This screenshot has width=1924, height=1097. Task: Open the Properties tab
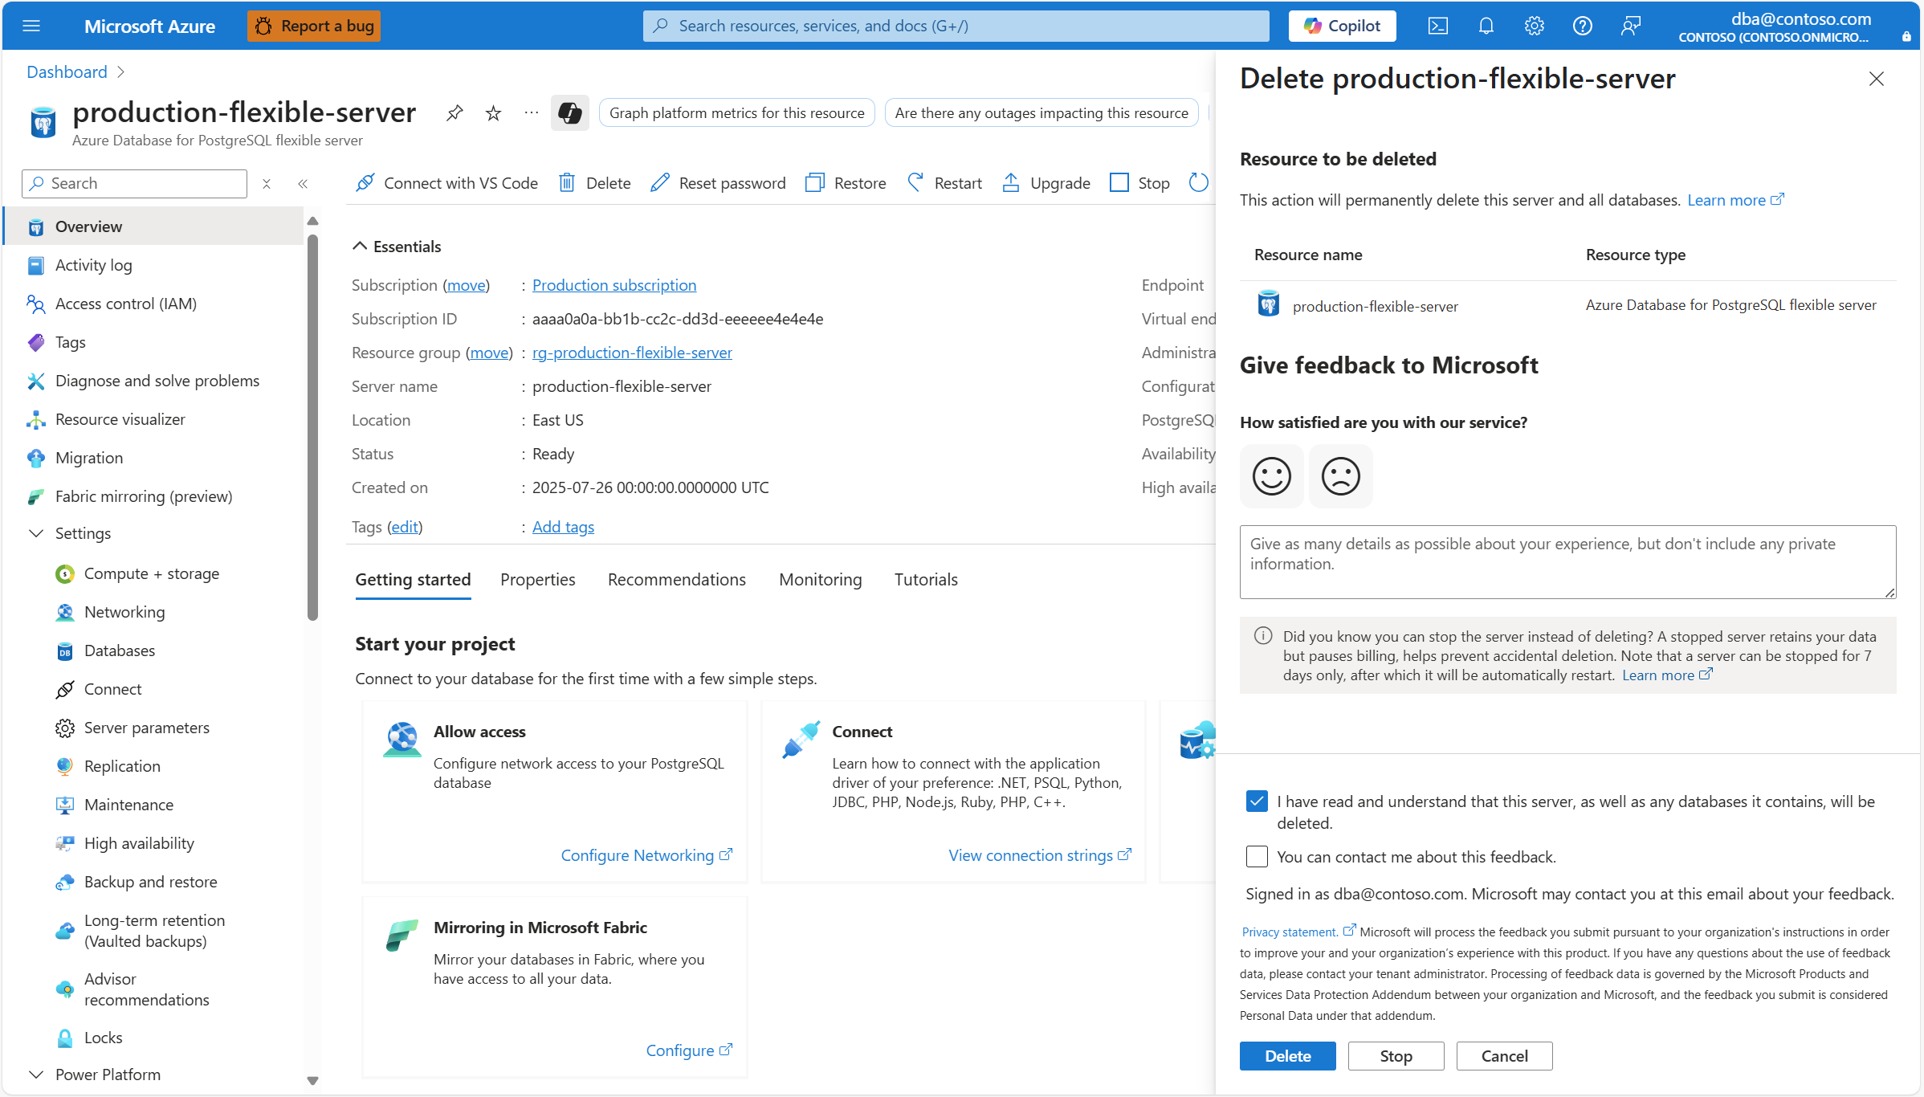(537, 580)
